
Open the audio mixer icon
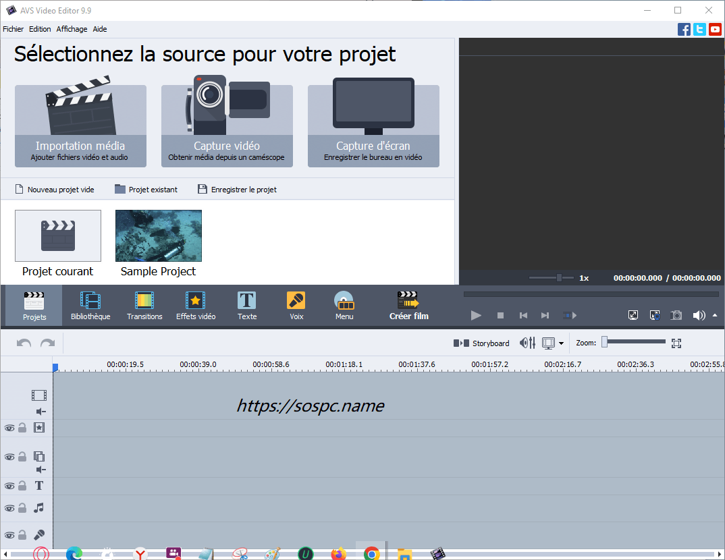pos(528,343)
